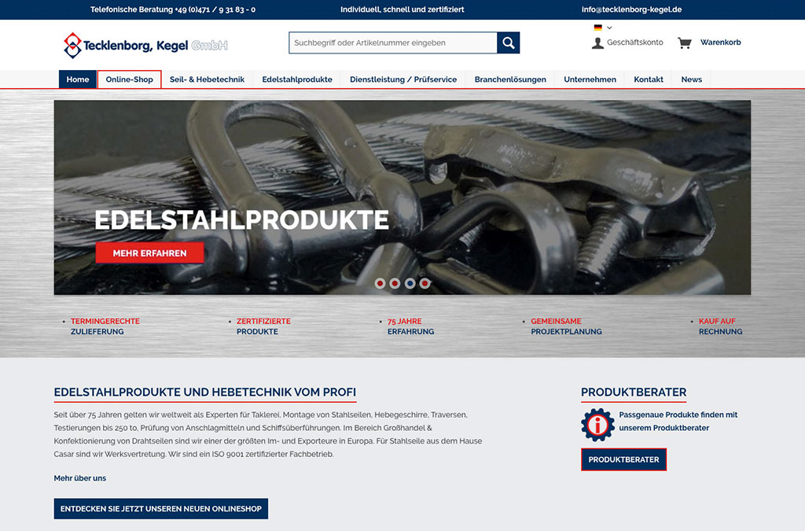805x531 pixels.
Task: Open Dienstleistung / Prüfservice menu
Action: pos(403,79)
